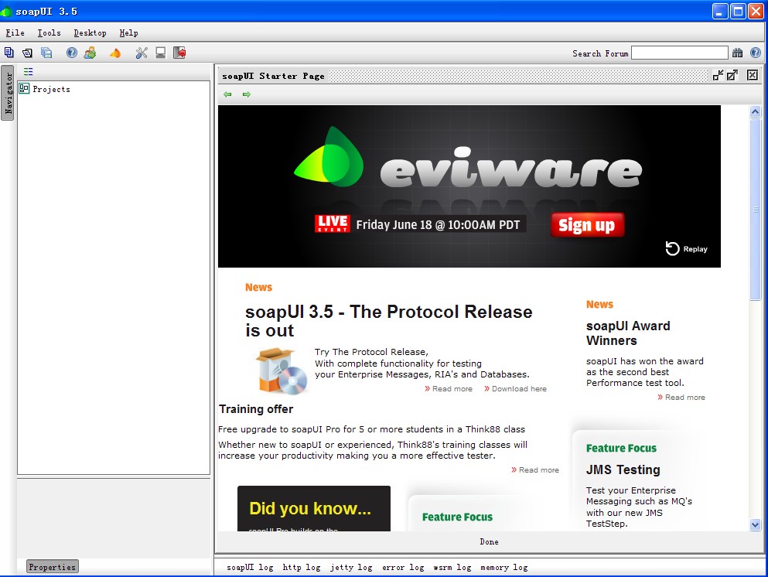This screenshot has height=577, width=768.
Task: Click the Import Project toolbar icon
Action: pos(27,53)
